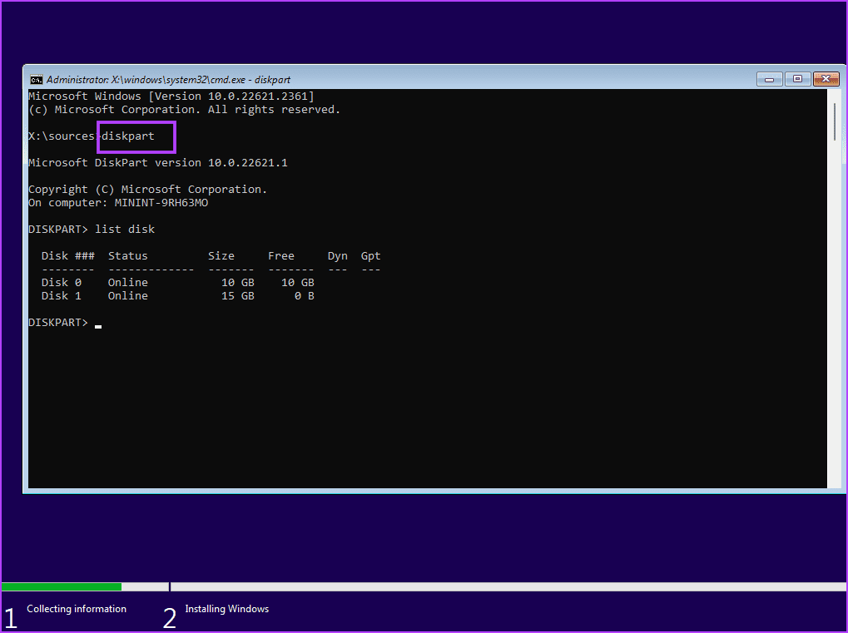
Task: Click the 'Gpt' column header
Action: (x=371, y=256)
